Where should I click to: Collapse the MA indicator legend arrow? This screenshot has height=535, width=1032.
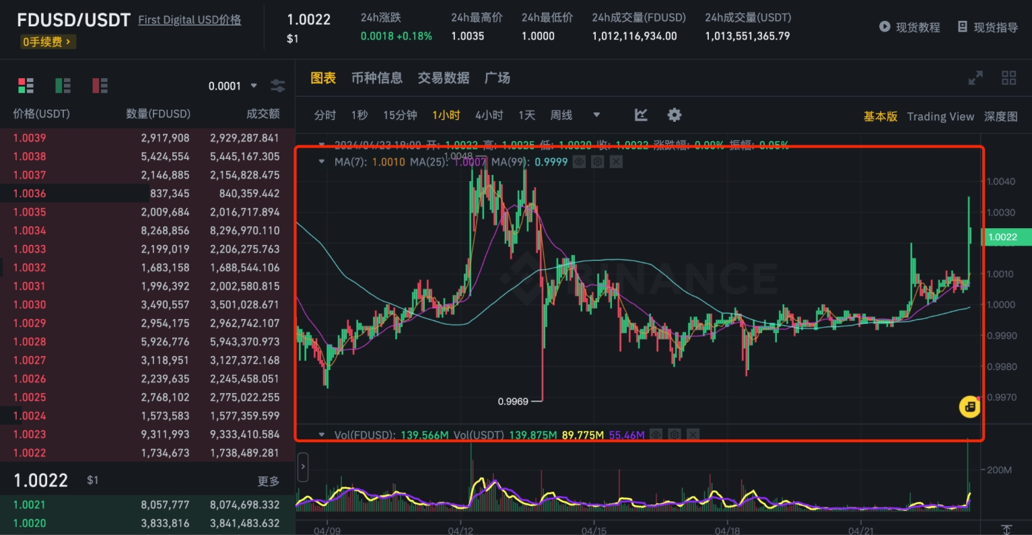pyautogui.click(x=322, y=162)
